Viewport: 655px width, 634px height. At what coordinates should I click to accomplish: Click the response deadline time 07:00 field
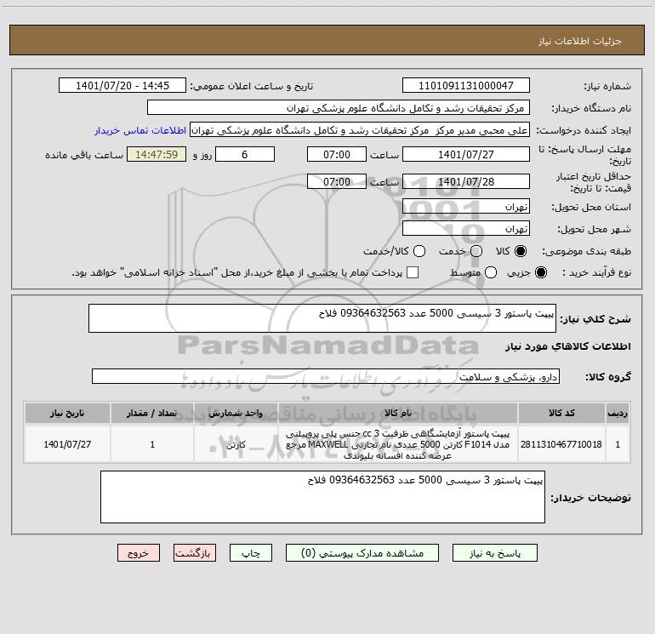337,154
